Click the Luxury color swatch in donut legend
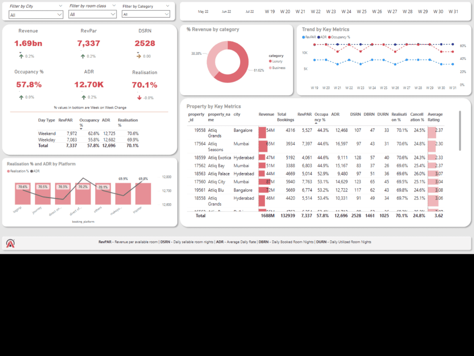This screenshot has width=474, height=356. tap(270, 61)
